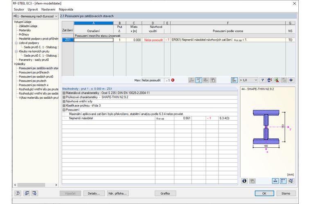Open the Soubor menu
The image size is (311, 204).
click(19, 9)
